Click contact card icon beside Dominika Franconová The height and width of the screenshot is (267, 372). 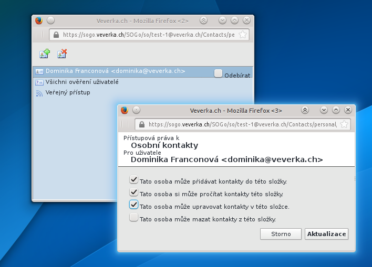click(x=39, y=71)
